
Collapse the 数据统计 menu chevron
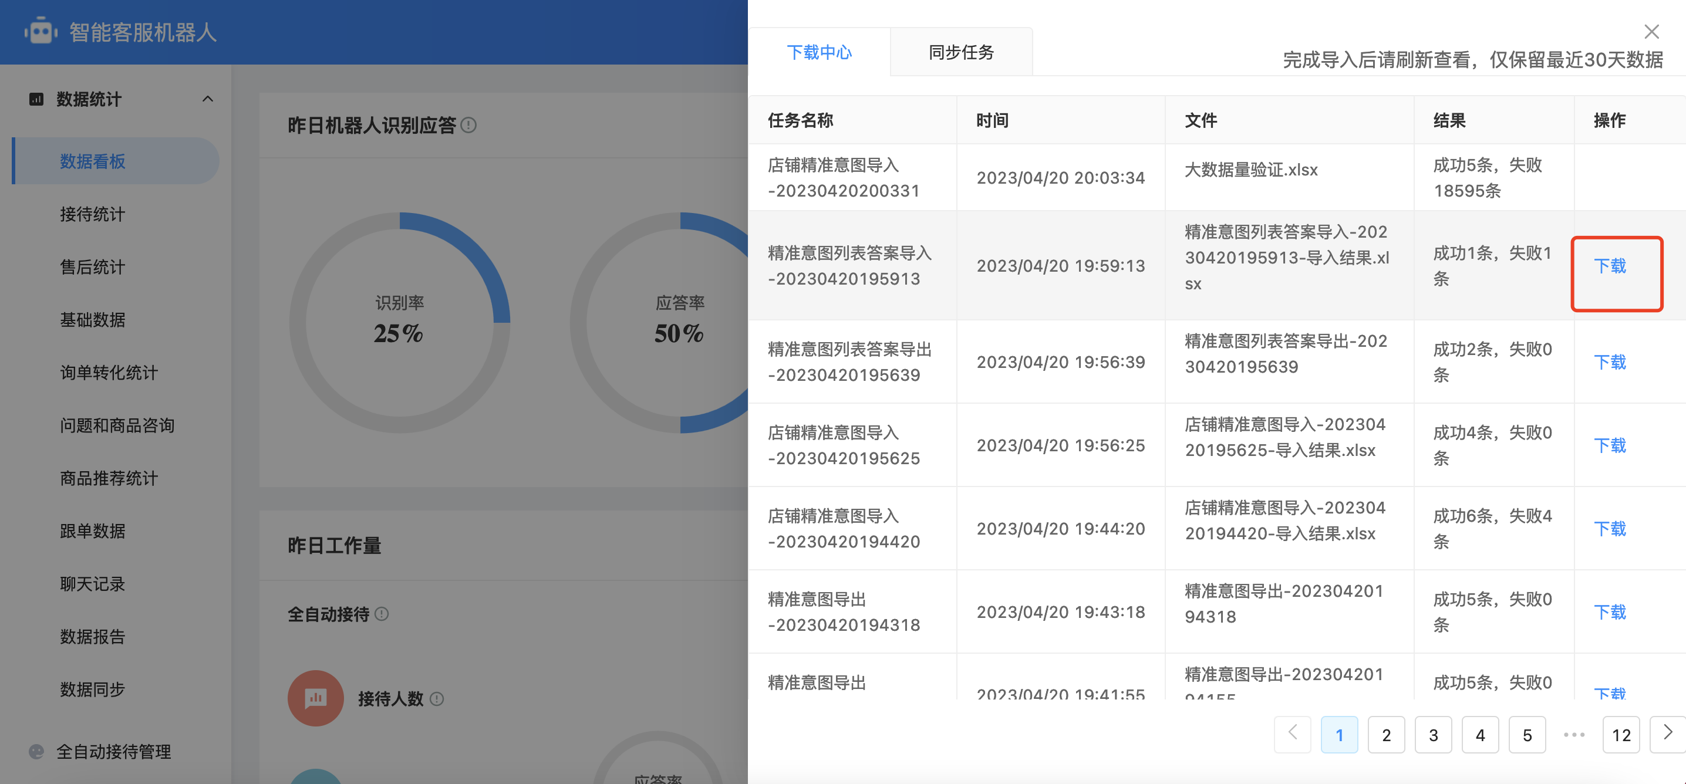point(207,99)
